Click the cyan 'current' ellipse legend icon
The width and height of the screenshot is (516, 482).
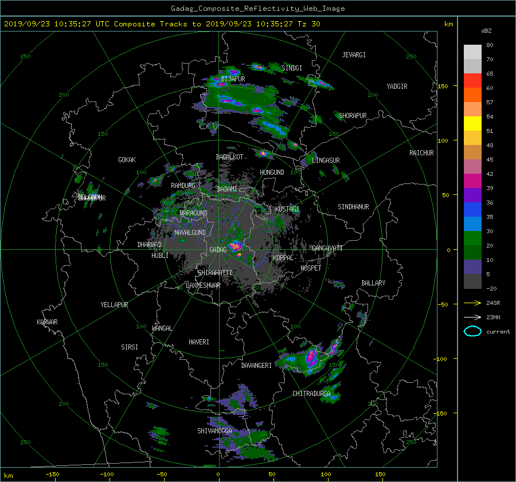coord(472,331)
